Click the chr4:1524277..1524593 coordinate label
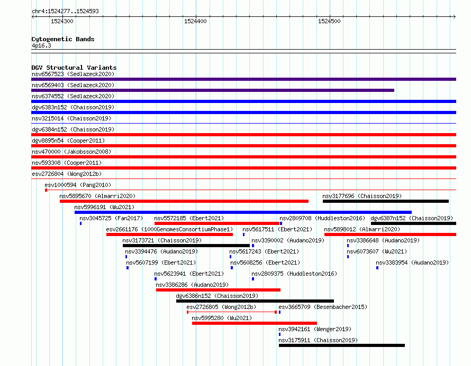471x366 pixels. 65,11
